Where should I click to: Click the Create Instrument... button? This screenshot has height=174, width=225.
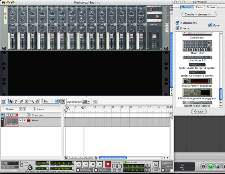[199, 15]
